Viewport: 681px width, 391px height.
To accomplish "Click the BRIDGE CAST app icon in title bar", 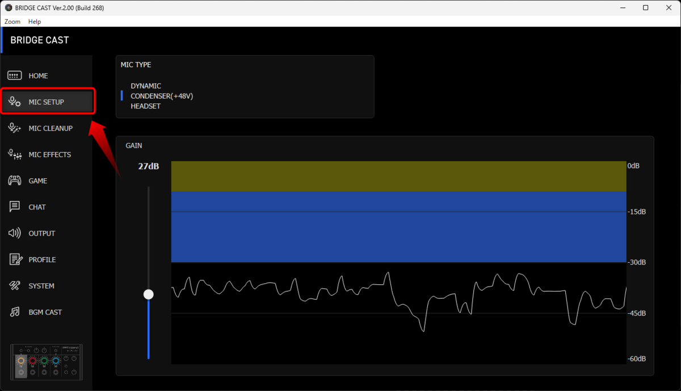I will 9,8.
